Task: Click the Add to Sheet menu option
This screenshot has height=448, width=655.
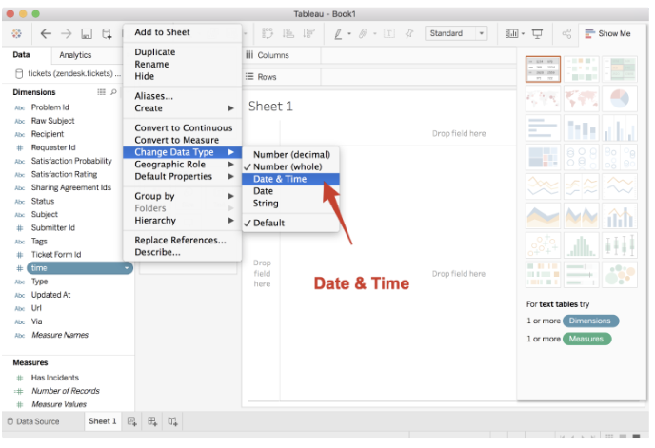Action: tap(162, 32)
